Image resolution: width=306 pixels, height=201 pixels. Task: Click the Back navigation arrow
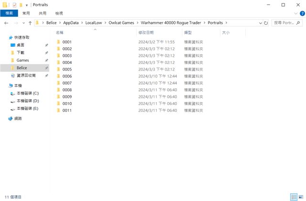pos(6,22)
